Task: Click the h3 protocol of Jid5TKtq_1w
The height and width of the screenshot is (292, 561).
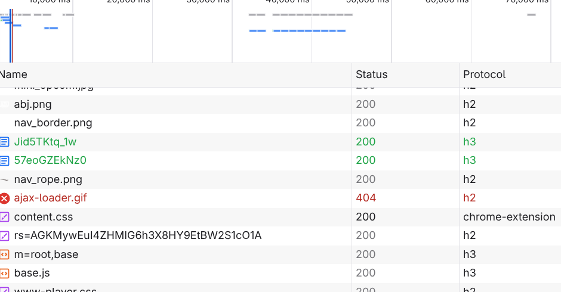Action: [x=470, y=142]
